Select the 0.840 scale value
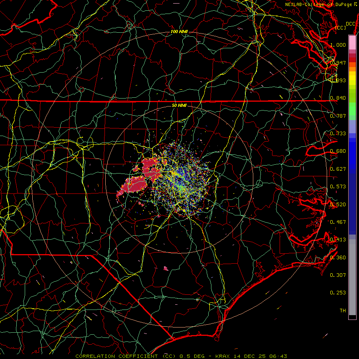The width and height of the screenshot is (359, 359). point(338,98)
